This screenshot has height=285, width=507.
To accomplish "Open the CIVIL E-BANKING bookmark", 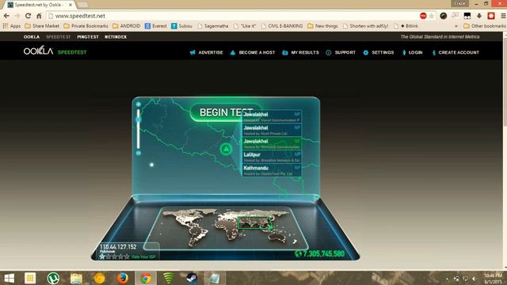I will pos(282,26).
